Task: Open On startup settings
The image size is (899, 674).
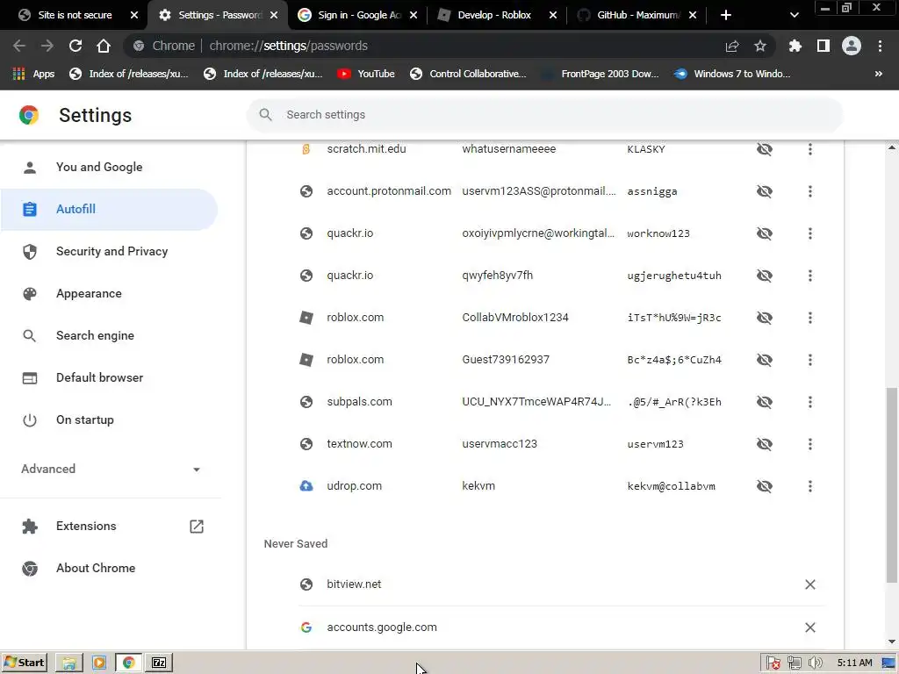Action: pyautogui.click(x=109, y=419)
